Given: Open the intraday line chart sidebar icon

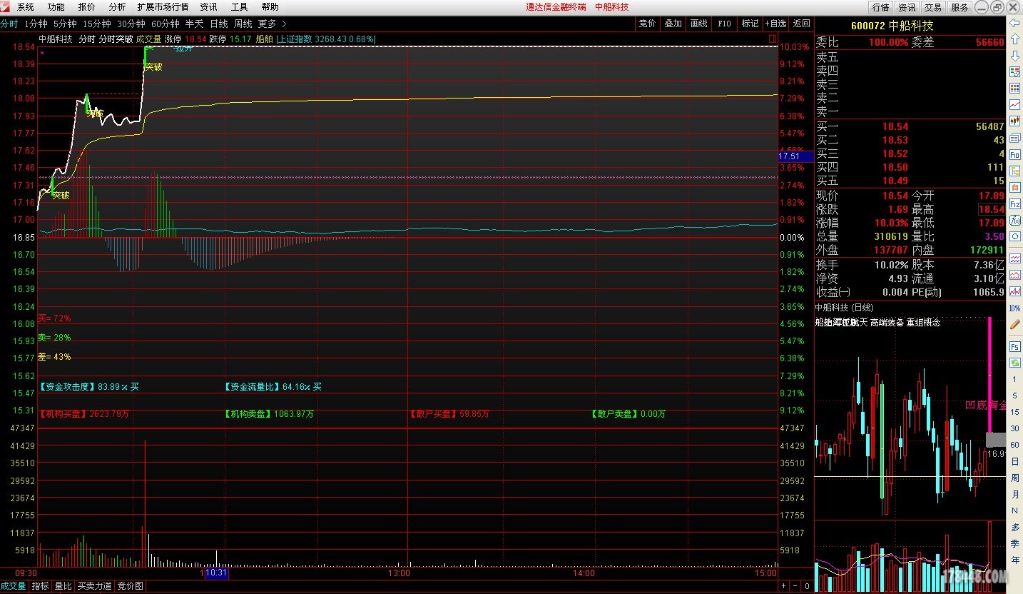Looking at the screenshot, I should click(x=1014, y=104).
